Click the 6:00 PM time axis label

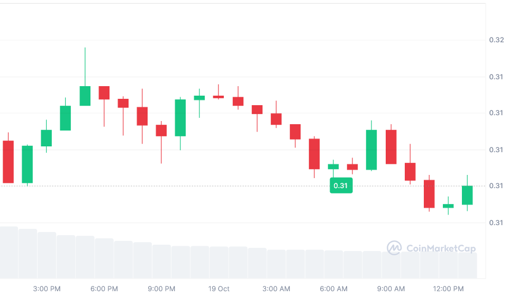[104, 289]
